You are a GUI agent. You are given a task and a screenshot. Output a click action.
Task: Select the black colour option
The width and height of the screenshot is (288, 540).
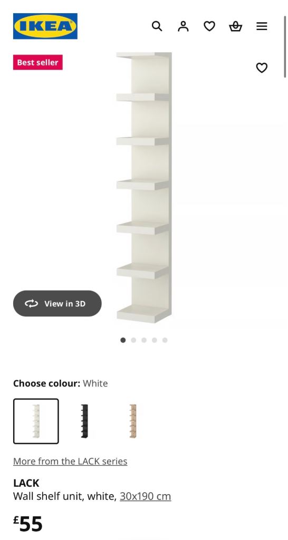pyautogui.click(x=84, y=421)
